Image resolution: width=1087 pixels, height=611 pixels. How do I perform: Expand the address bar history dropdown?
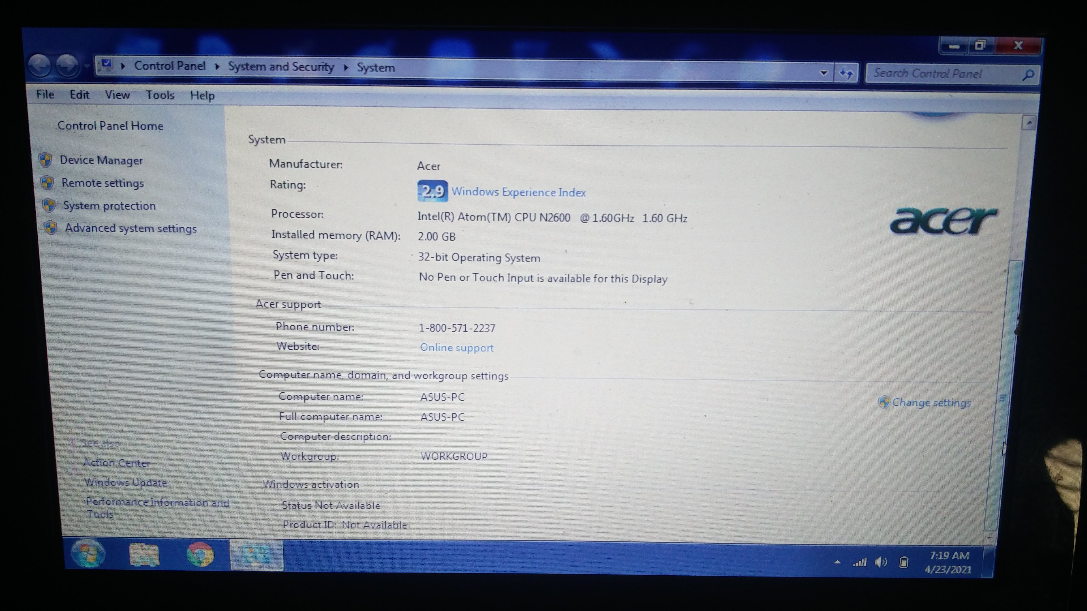tap(823, 73)
